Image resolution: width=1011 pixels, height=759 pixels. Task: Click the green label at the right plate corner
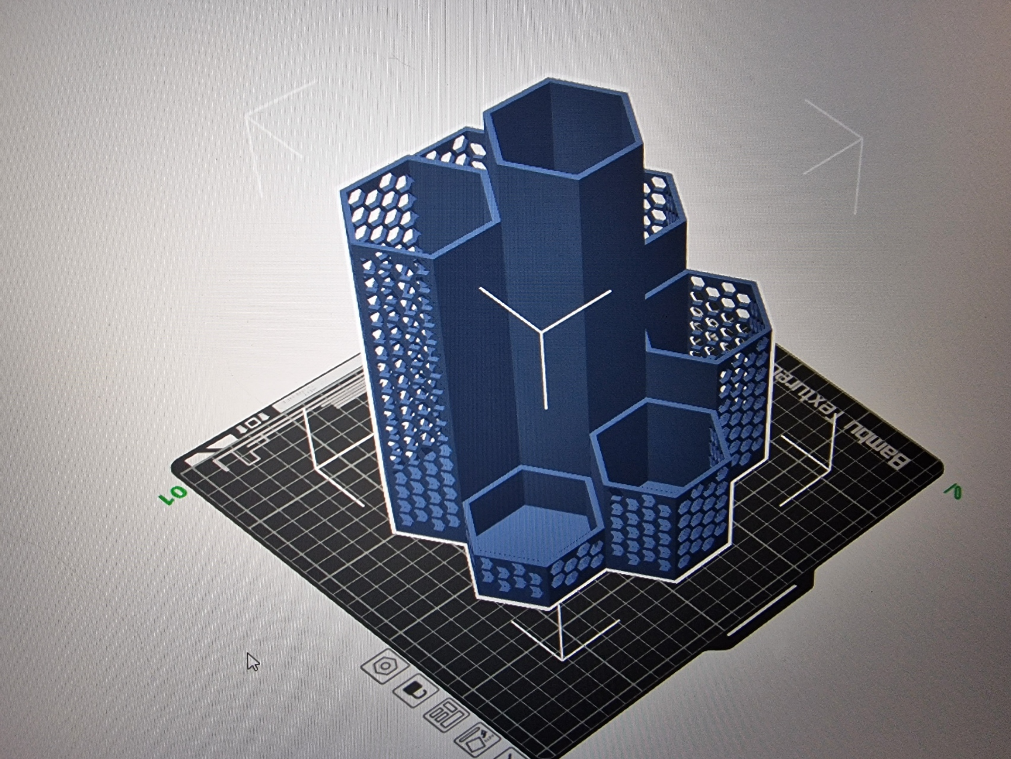point(954,491)
